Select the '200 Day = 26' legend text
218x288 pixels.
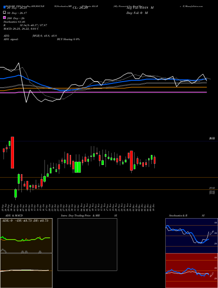pos(16,18)
